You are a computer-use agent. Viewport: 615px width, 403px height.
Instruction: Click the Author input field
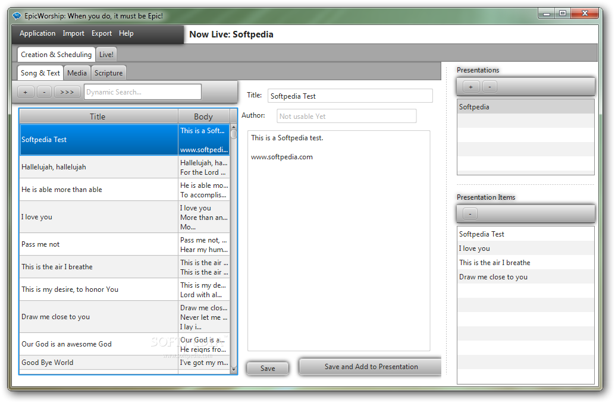coord(347,116)
